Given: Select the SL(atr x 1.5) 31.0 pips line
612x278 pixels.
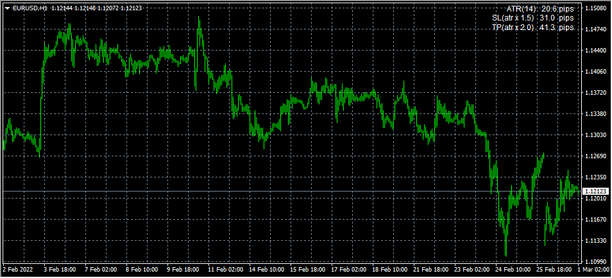Looking at the screenshot, I should point(533,18).
